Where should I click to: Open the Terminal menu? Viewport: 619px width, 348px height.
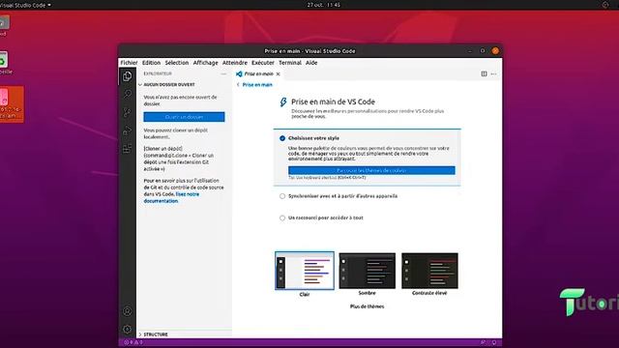coord(290,63)
